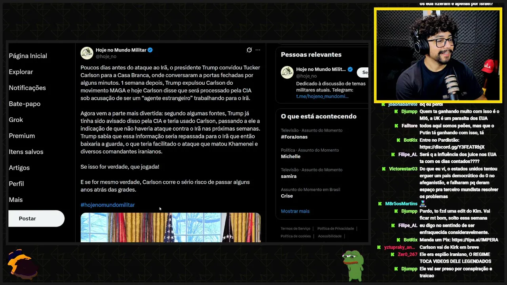This screenshot has width=507, height=285.
Task: Open the post's attached image
Action: pyautogui.click(x=171, y=227)
